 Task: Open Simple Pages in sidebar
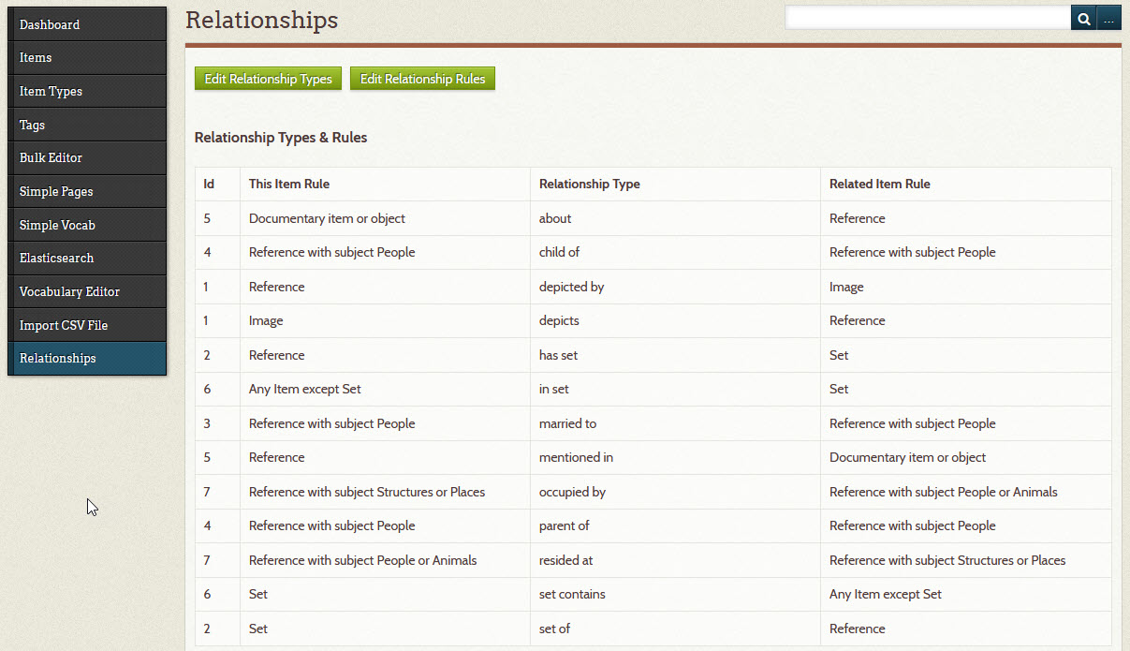[87, 191]
